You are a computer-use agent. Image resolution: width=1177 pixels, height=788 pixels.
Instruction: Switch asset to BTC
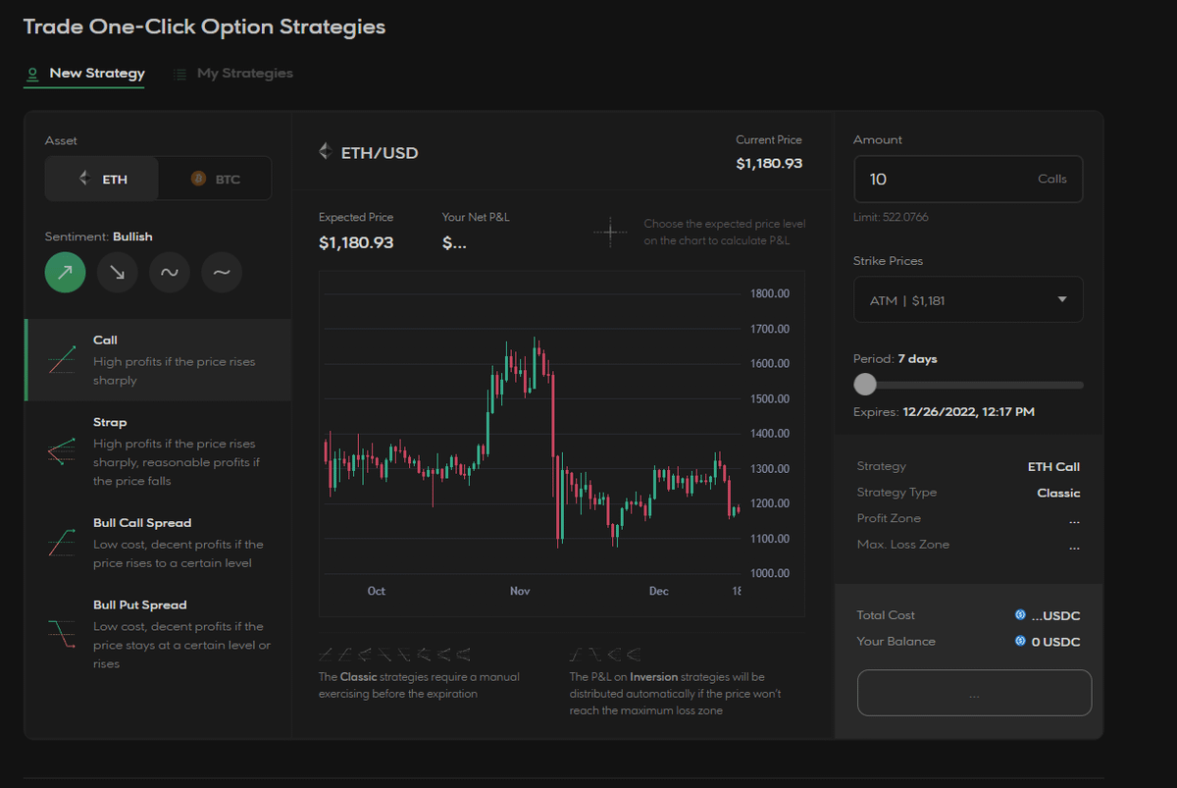(216, 179)
